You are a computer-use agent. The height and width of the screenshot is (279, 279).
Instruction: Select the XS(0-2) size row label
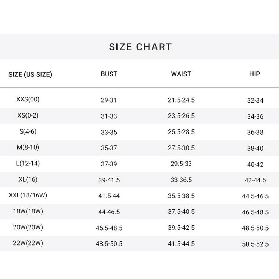coord(28,115)
